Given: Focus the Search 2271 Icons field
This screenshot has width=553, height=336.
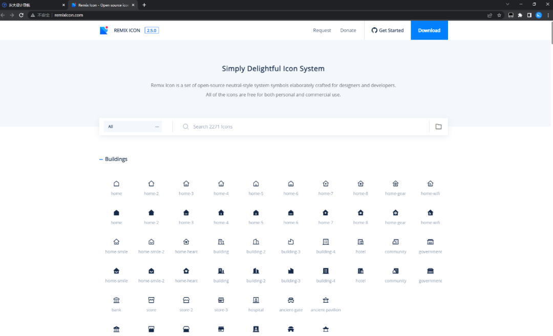Looking at the screenshot, I should (x=301, y=127).
